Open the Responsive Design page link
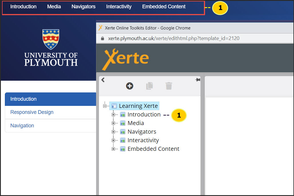Screen dimensions: 294x196 coord(32,112)
